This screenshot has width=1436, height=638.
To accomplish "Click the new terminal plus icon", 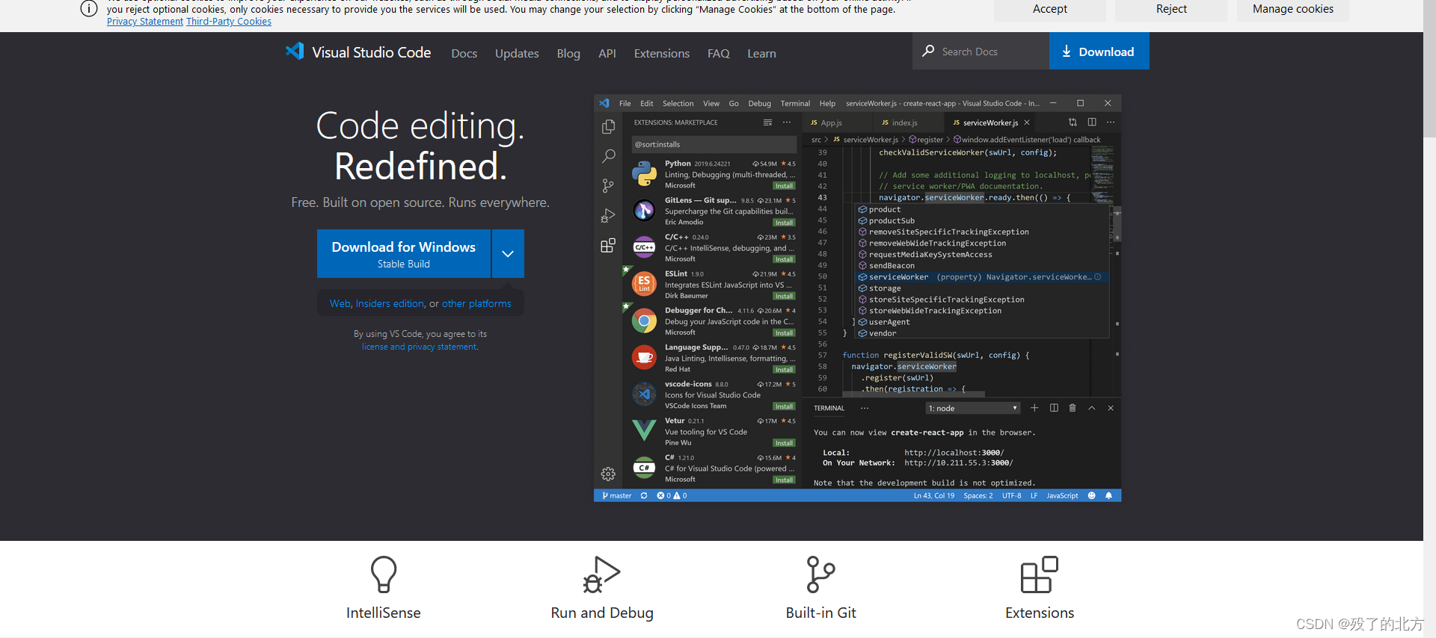I will point(1034,408).
